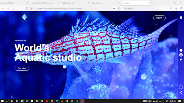The width and height of the screenshot is (184, 103).
Task: Click the Take a tour button
Action: [x=22, y=68]
